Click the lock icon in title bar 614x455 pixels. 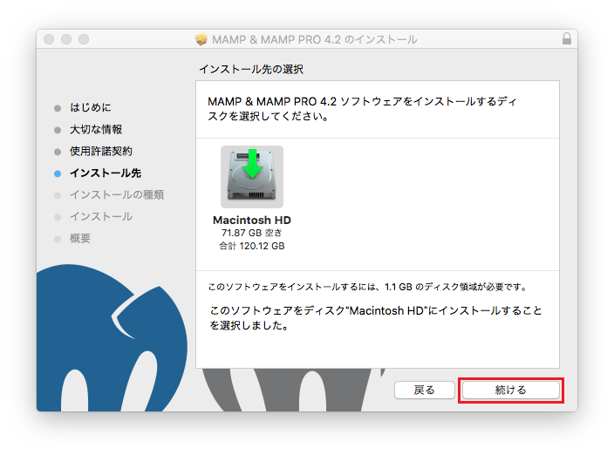566,39
